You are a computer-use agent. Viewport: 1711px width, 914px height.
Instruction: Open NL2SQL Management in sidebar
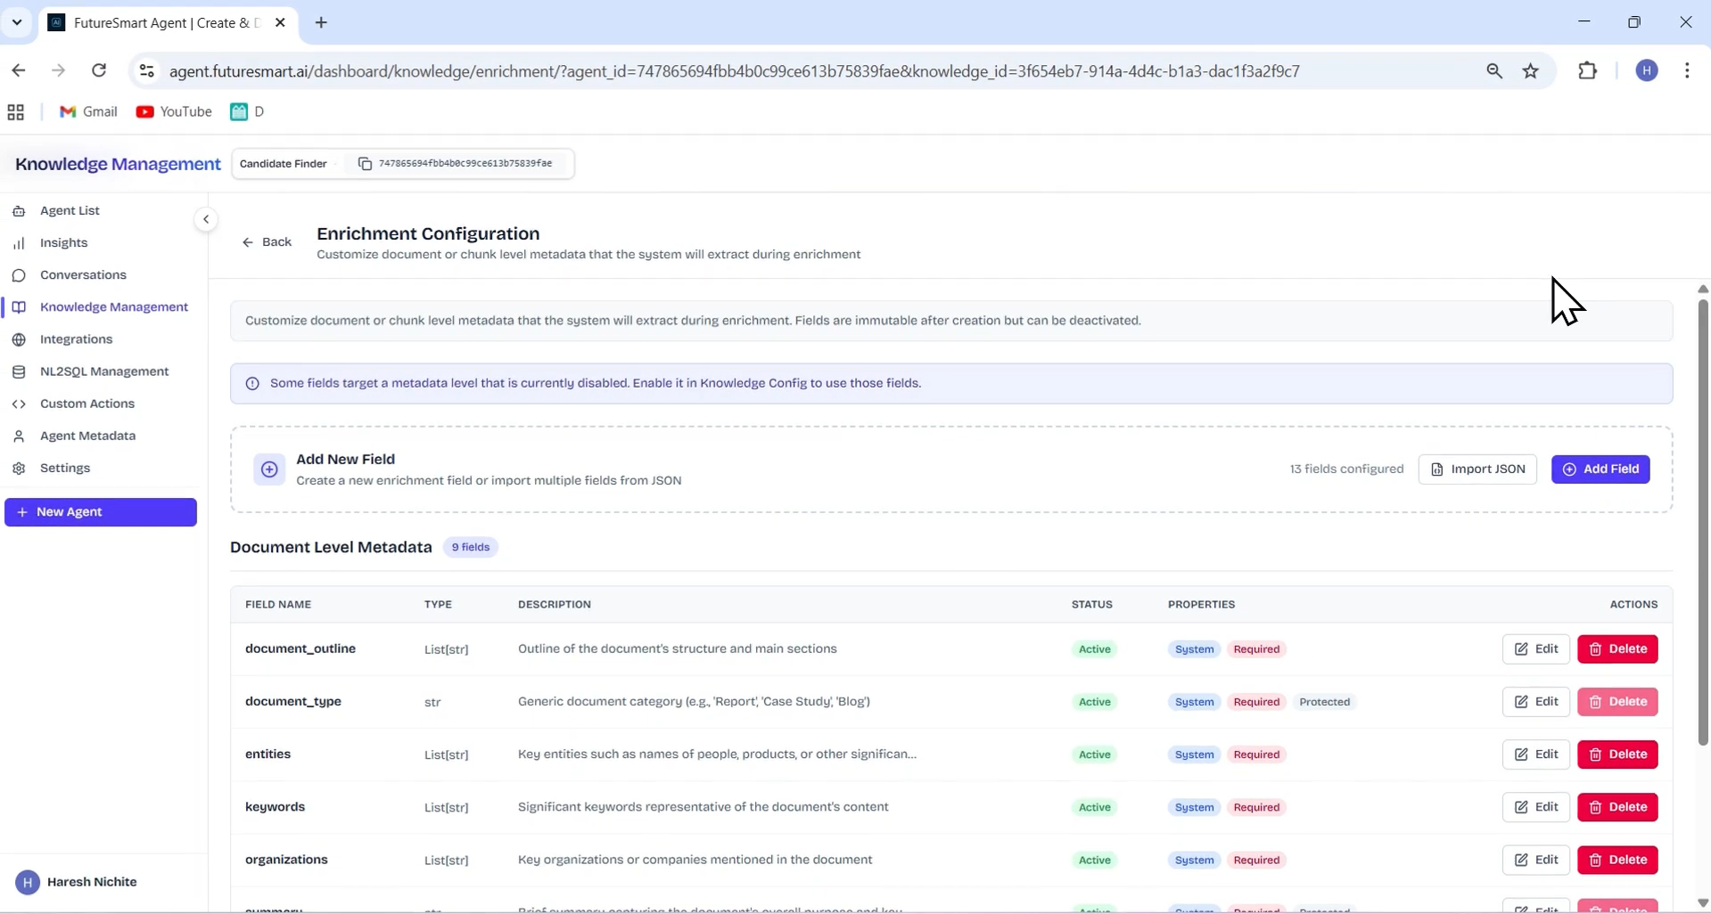coord(103,371)
